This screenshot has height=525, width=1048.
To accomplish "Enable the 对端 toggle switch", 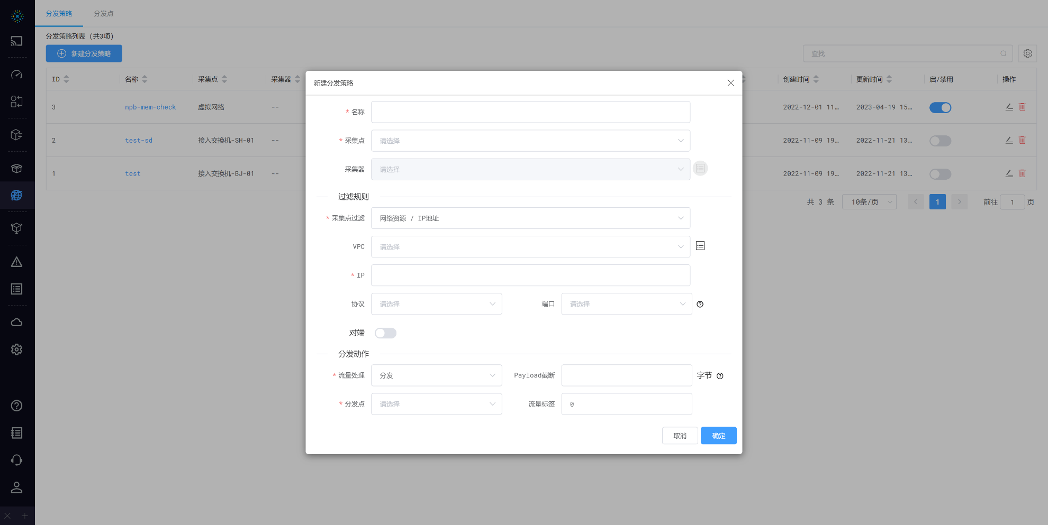I will pyautogui.click(x=385, y=333).
